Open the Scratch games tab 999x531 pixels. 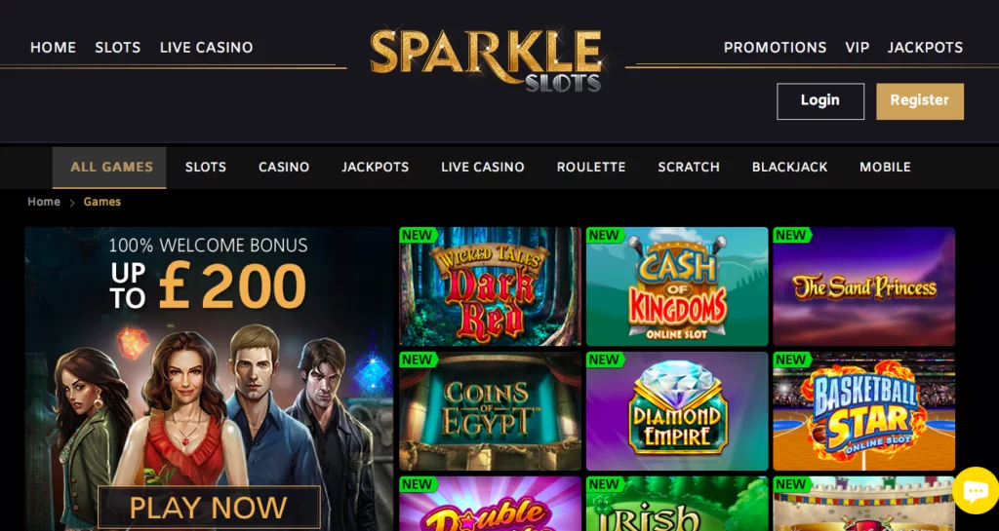688,168
